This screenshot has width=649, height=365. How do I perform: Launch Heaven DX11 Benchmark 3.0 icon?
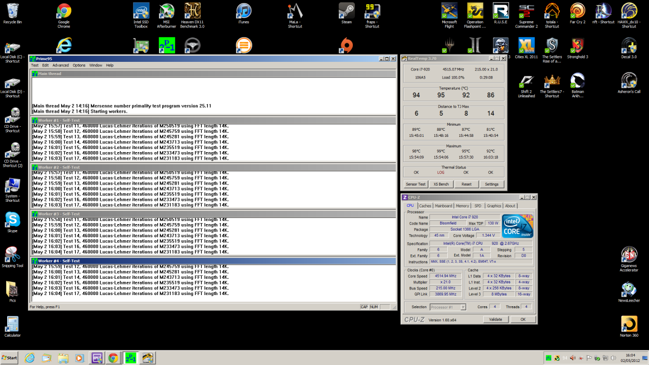pos(192,11)
